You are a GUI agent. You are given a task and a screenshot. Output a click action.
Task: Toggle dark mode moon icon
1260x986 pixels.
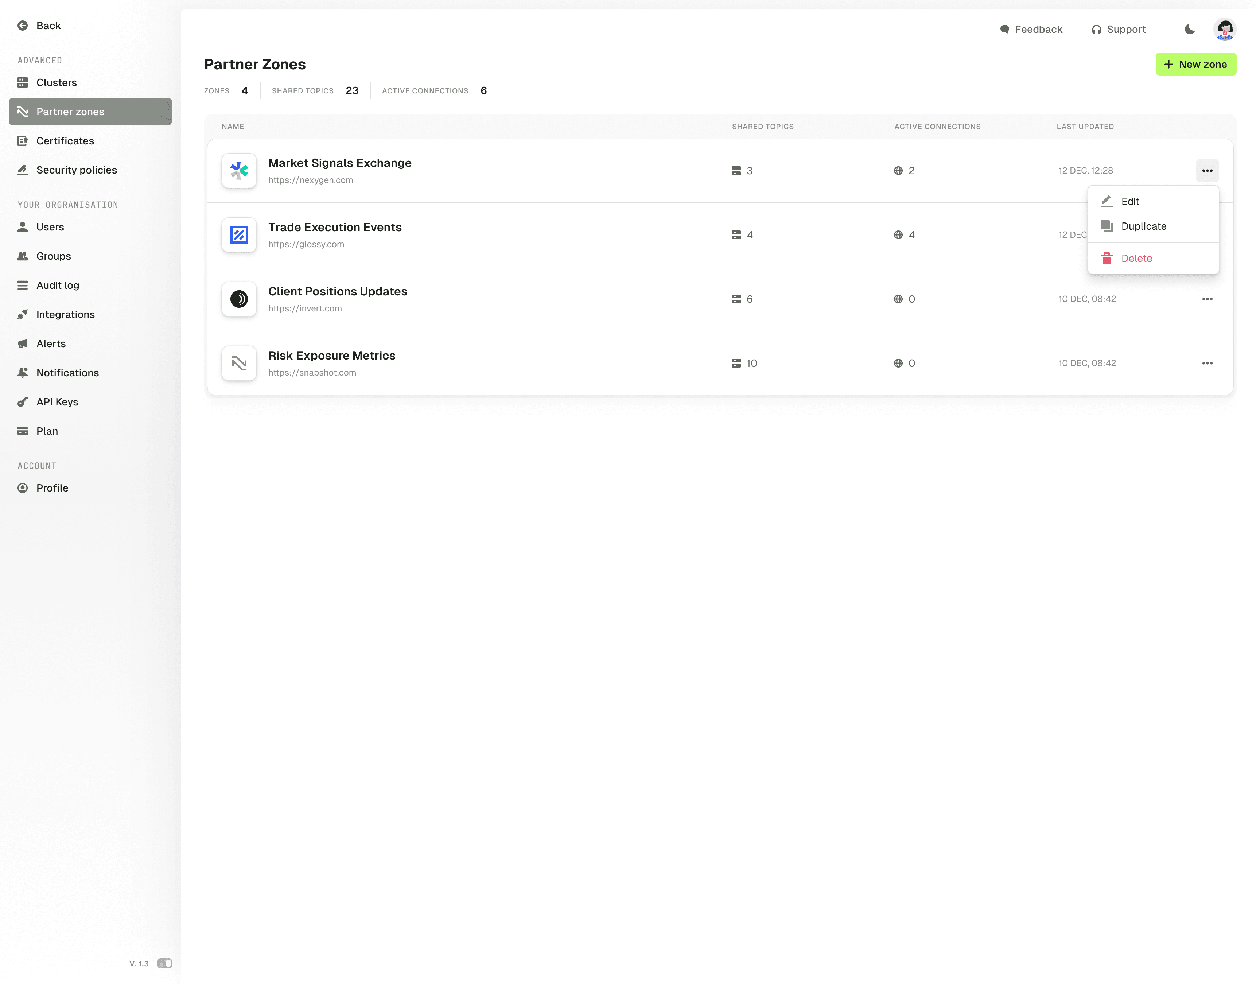[x=1189, y=30]
